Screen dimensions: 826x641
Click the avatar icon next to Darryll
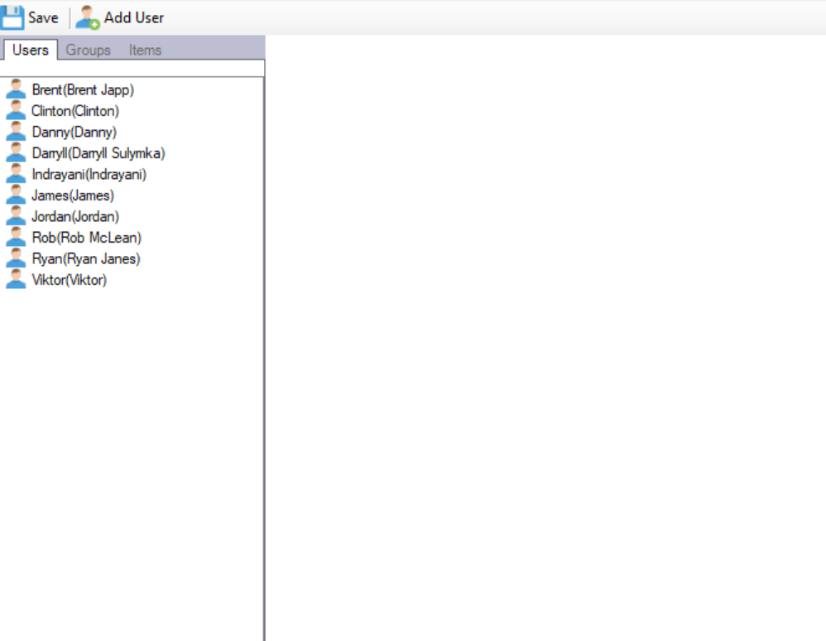coord(16,153)
